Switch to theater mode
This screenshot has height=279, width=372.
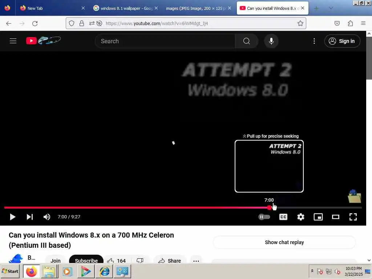[335, 217]
